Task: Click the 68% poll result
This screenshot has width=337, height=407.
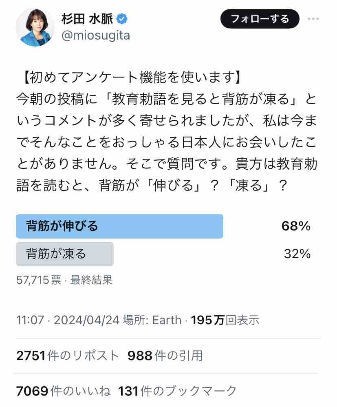Action: (296, 226)
